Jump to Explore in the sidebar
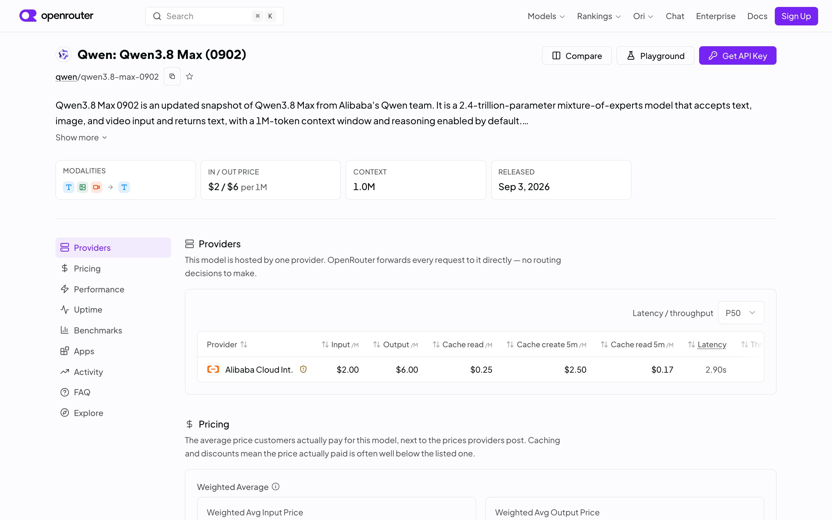This screenshot has height=520, width=832. [x=113, y=413]
